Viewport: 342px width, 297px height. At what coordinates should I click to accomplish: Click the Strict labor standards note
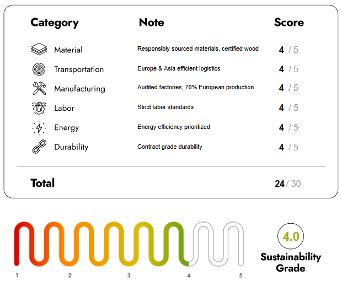165,107
